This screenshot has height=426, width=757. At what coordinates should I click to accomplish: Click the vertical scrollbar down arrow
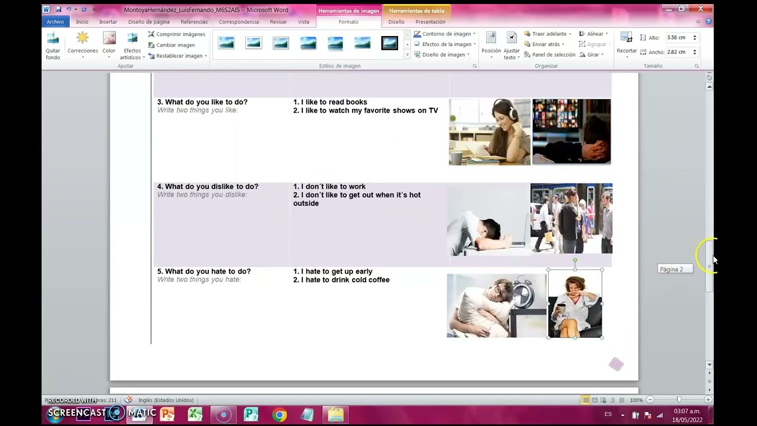(709, 365)
